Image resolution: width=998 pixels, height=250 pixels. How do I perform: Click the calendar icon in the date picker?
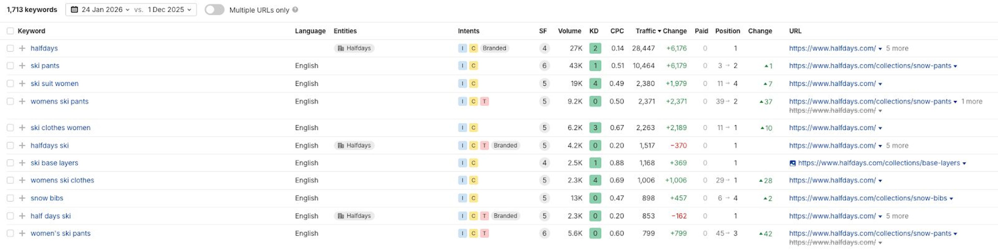click(74, 10)
